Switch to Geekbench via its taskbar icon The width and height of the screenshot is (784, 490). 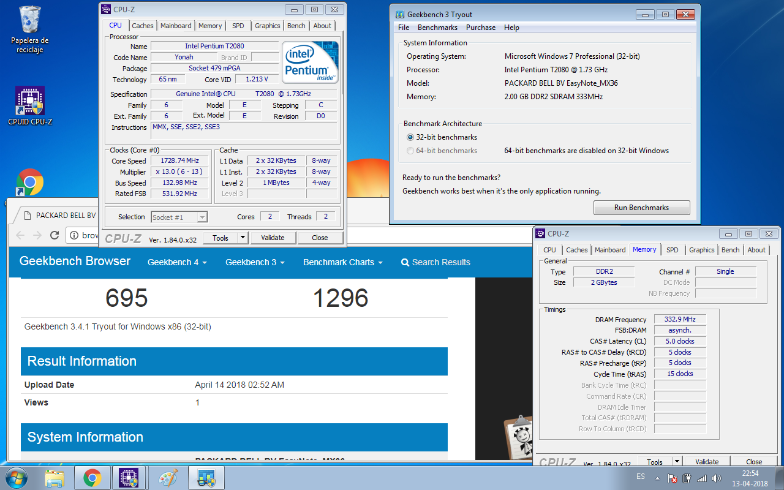click(206, 478)
